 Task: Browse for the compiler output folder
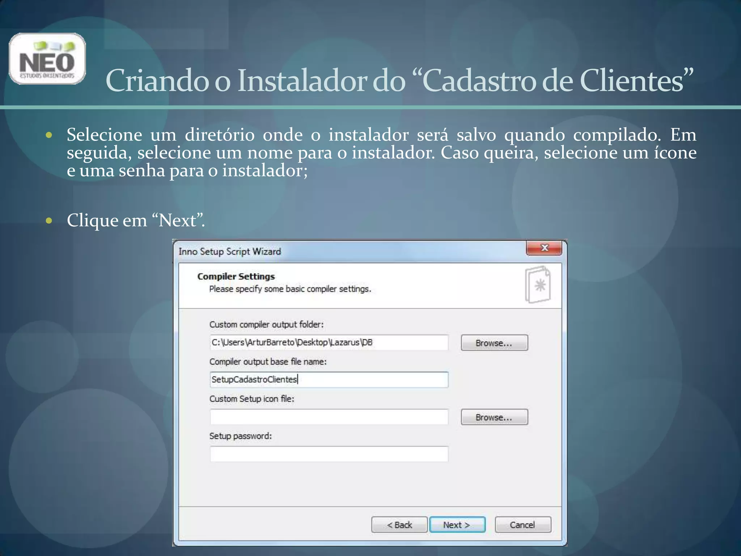(x=494, y=343)
